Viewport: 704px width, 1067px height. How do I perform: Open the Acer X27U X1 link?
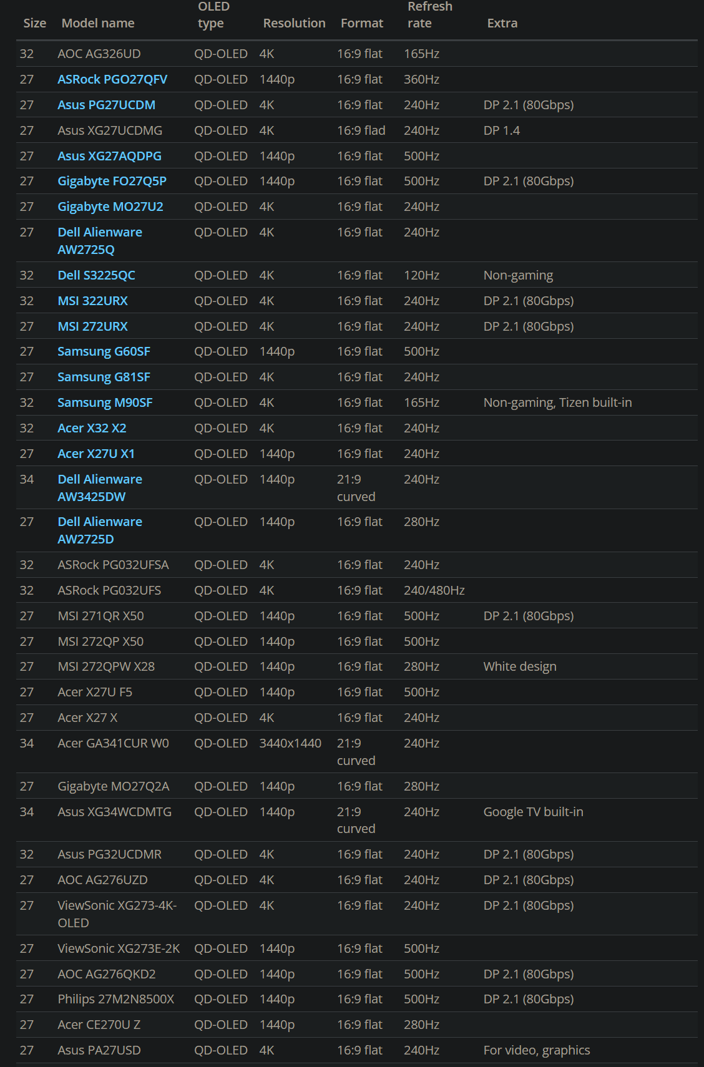click(96, 454)
